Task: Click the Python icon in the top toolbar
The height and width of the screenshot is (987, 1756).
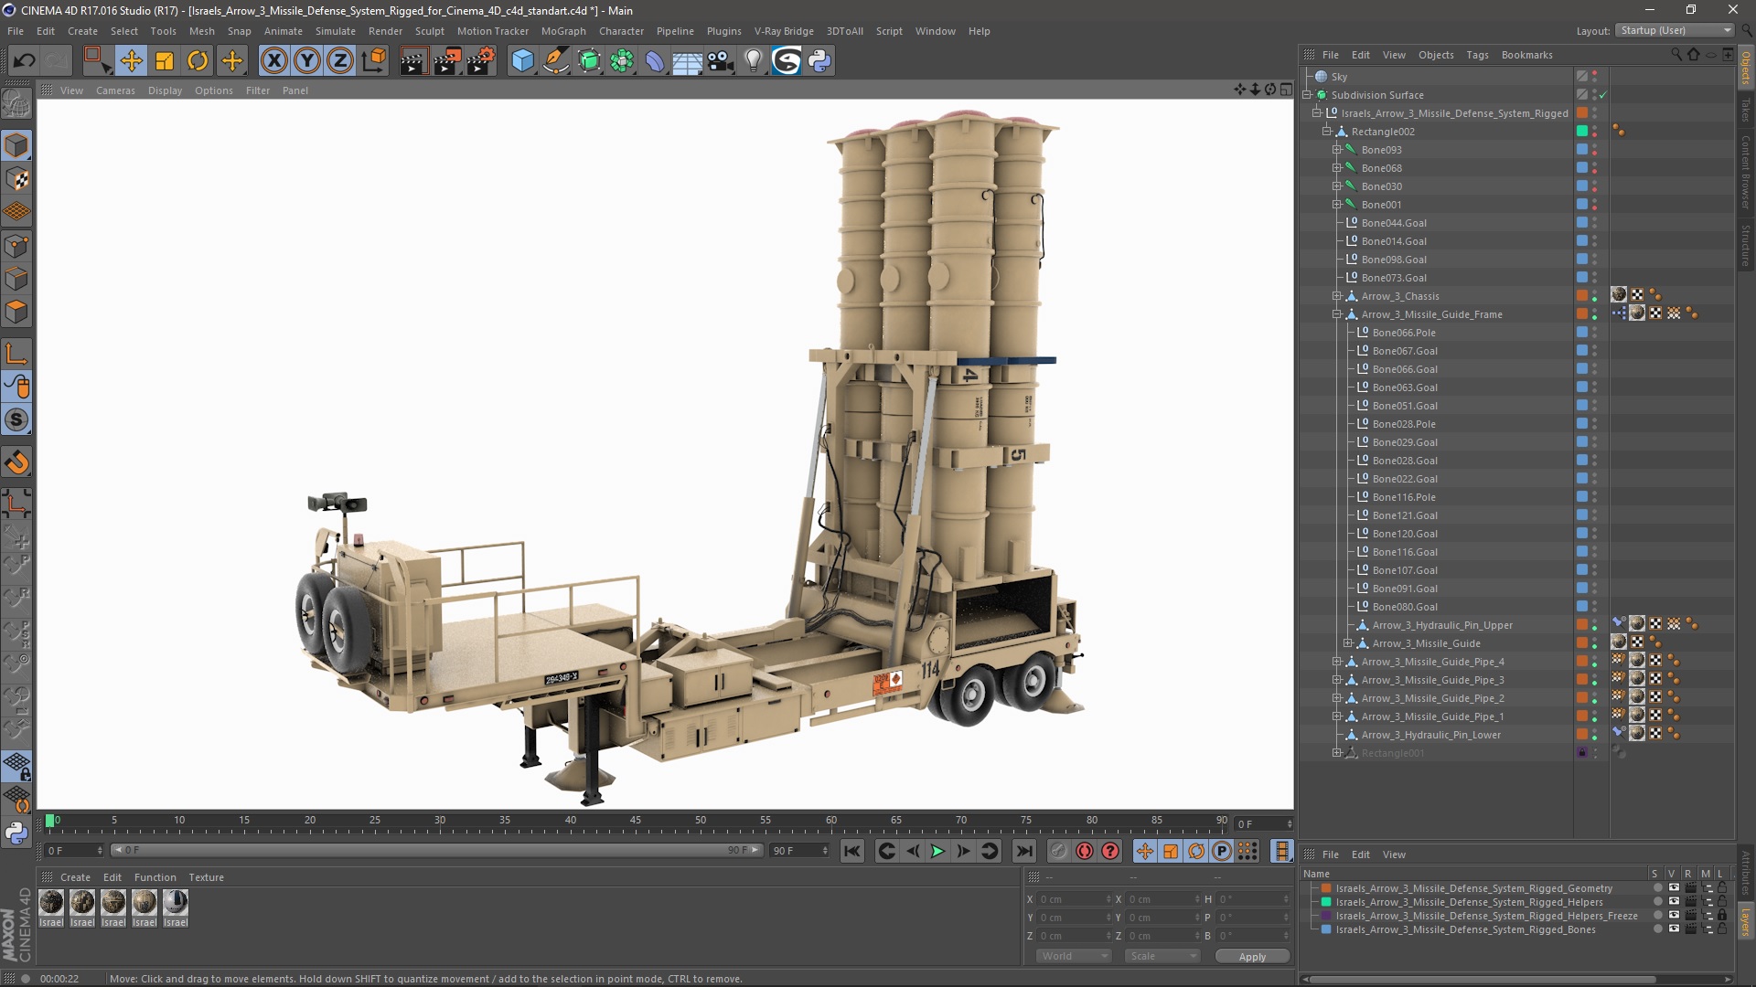Action: pos(819,61)
